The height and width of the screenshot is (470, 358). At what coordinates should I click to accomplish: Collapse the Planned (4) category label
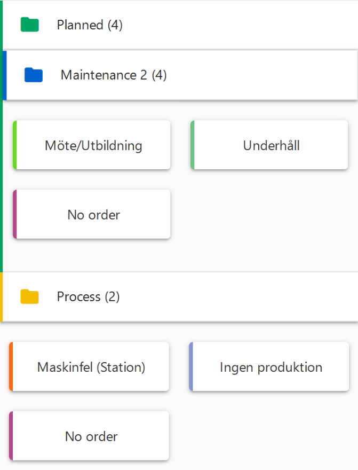point(90,25)
